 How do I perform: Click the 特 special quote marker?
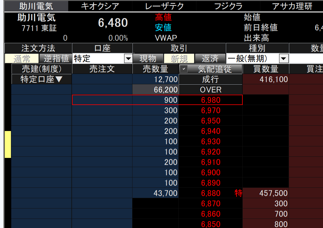coord(238,193)
